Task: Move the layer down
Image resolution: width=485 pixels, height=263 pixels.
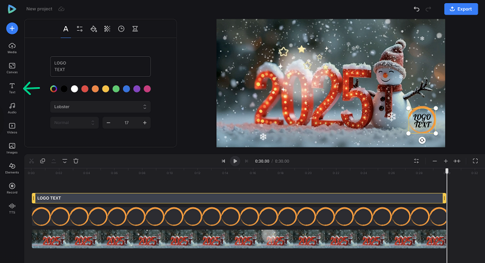Action: pyautogui.click(x=65, y=161)
